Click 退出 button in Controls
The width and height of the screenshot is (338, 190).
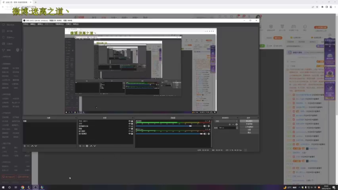click(x=249, y=133)
